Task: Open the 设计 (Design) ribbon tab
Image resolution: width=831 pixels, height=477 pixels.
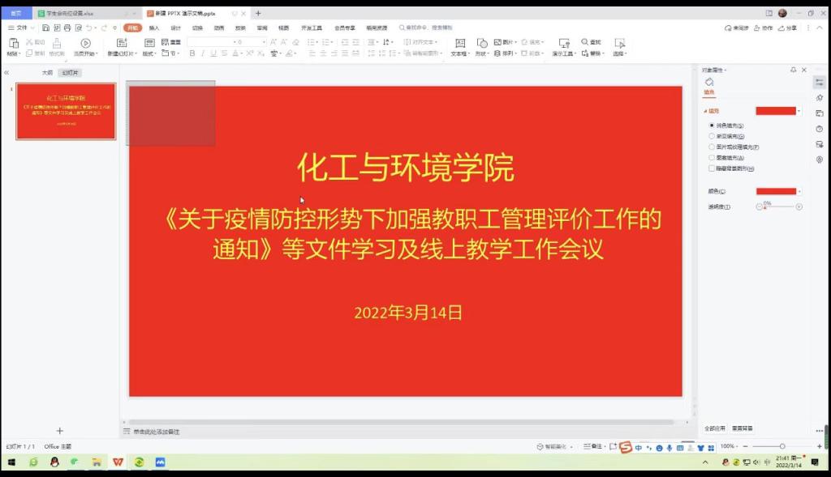Action: point(175,28)
